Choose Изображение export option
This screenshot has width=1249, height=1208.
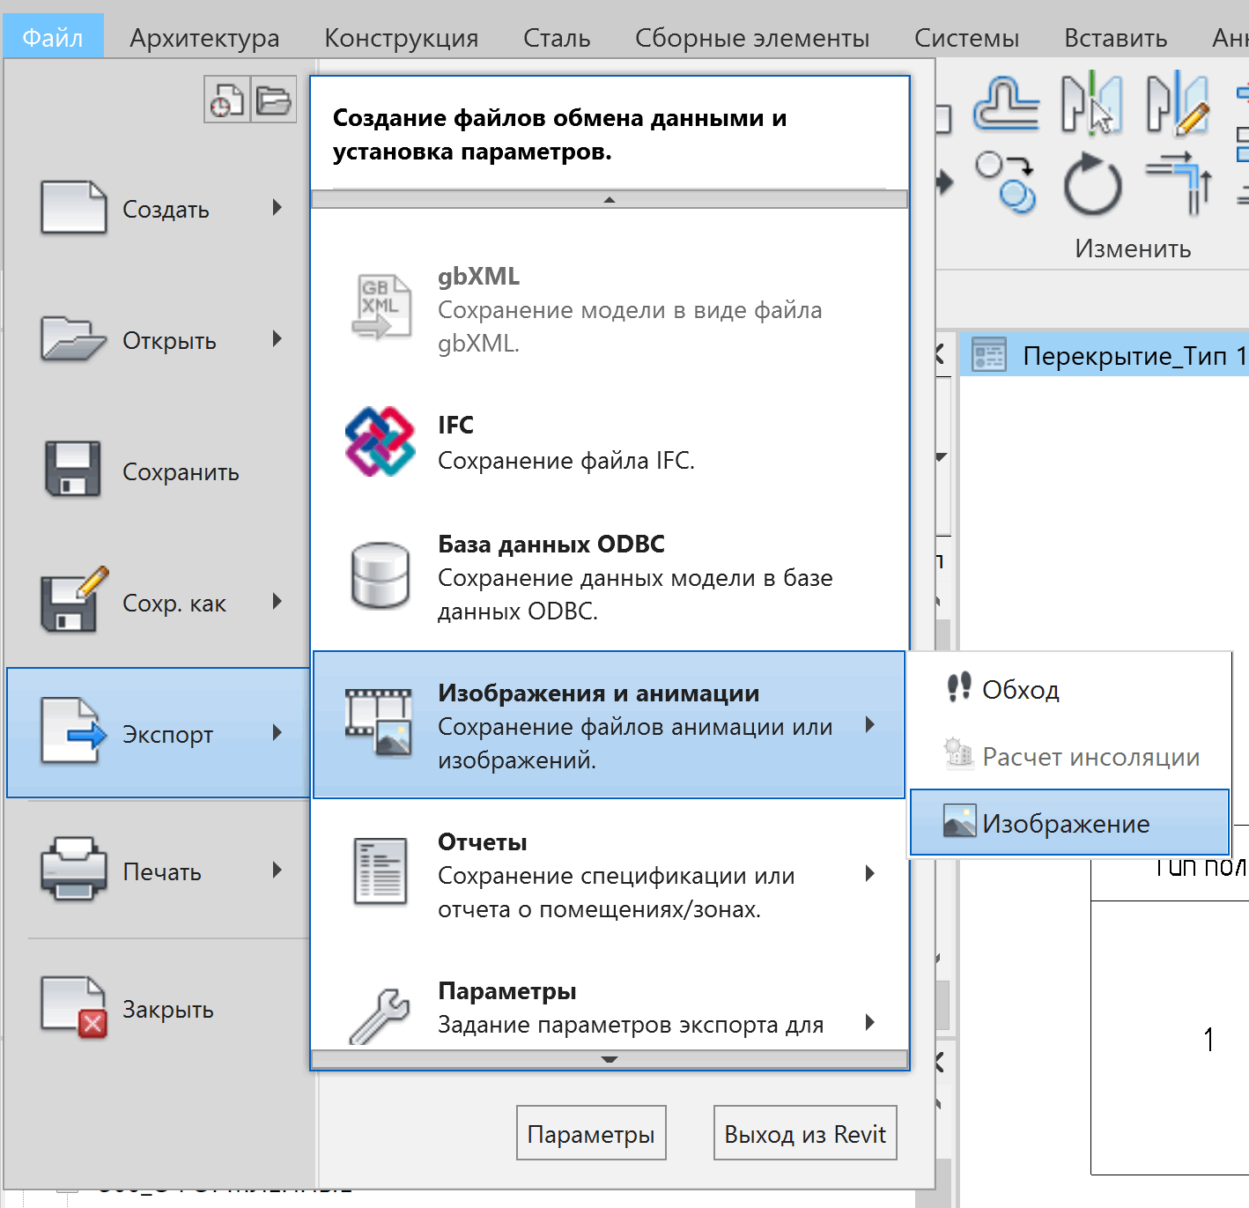(x=1069, y=823)
